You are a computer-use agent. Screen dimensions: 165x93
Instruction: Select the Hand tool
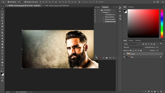(2, 63)
